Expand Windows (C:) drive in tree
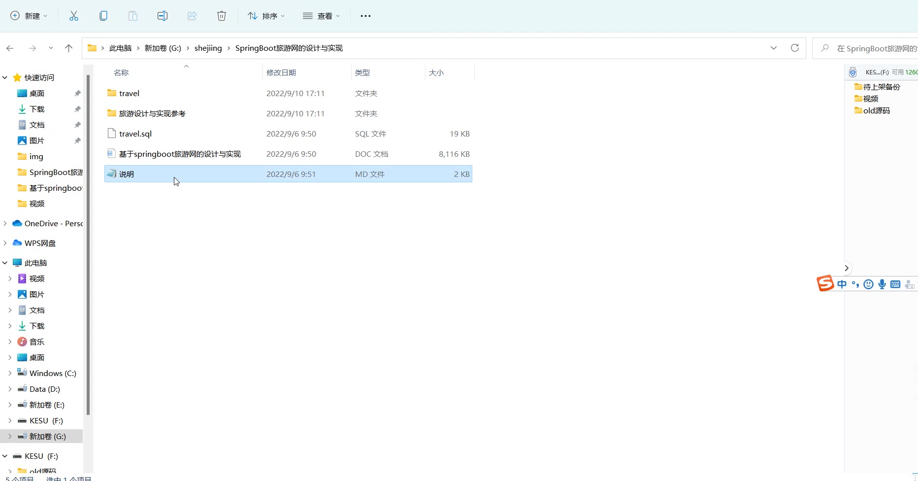Screen dimensions: 918x481 [10, 374]
